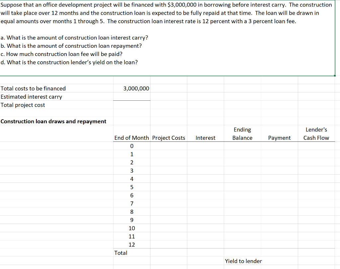
Task: Select the month 12 cell
Action: (x=132, y=245)
